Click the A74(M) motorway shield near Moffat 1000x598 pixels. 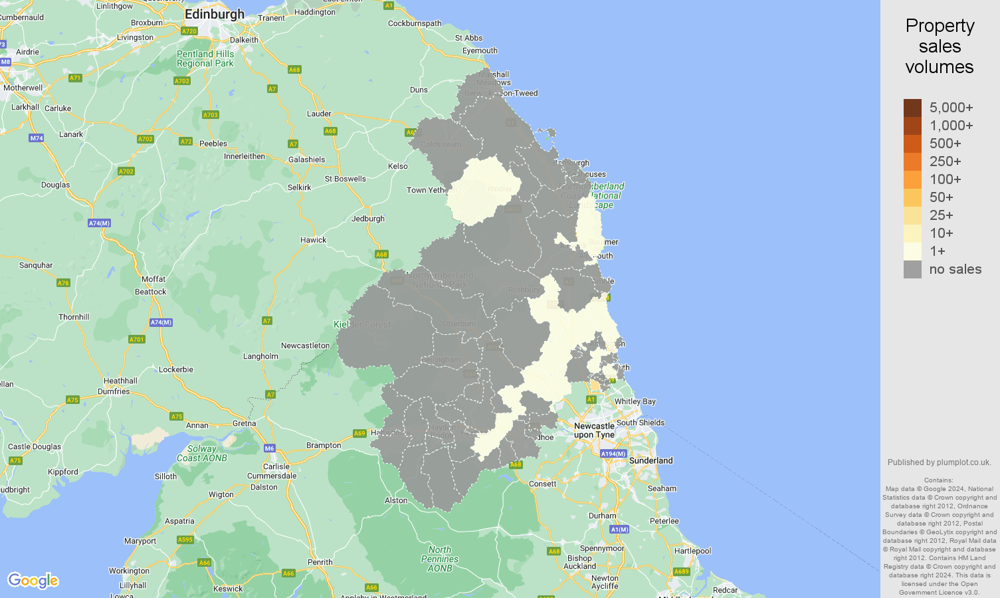[99, 223]
